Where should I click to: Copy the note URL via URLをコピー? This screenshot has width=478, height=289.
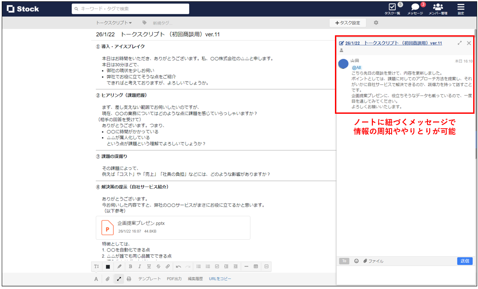[x=220, y=279]
